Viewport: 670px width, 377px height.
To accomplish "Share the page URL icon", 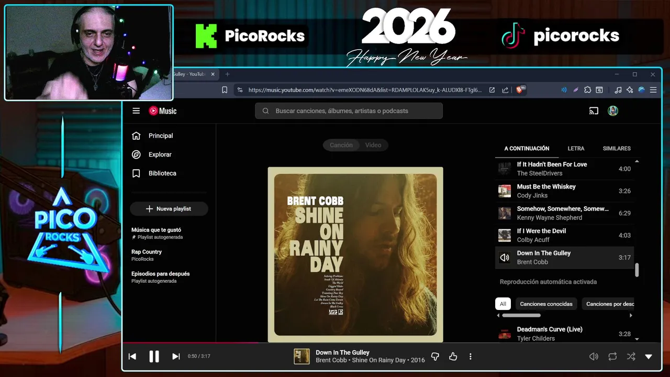I will (505, 90).
